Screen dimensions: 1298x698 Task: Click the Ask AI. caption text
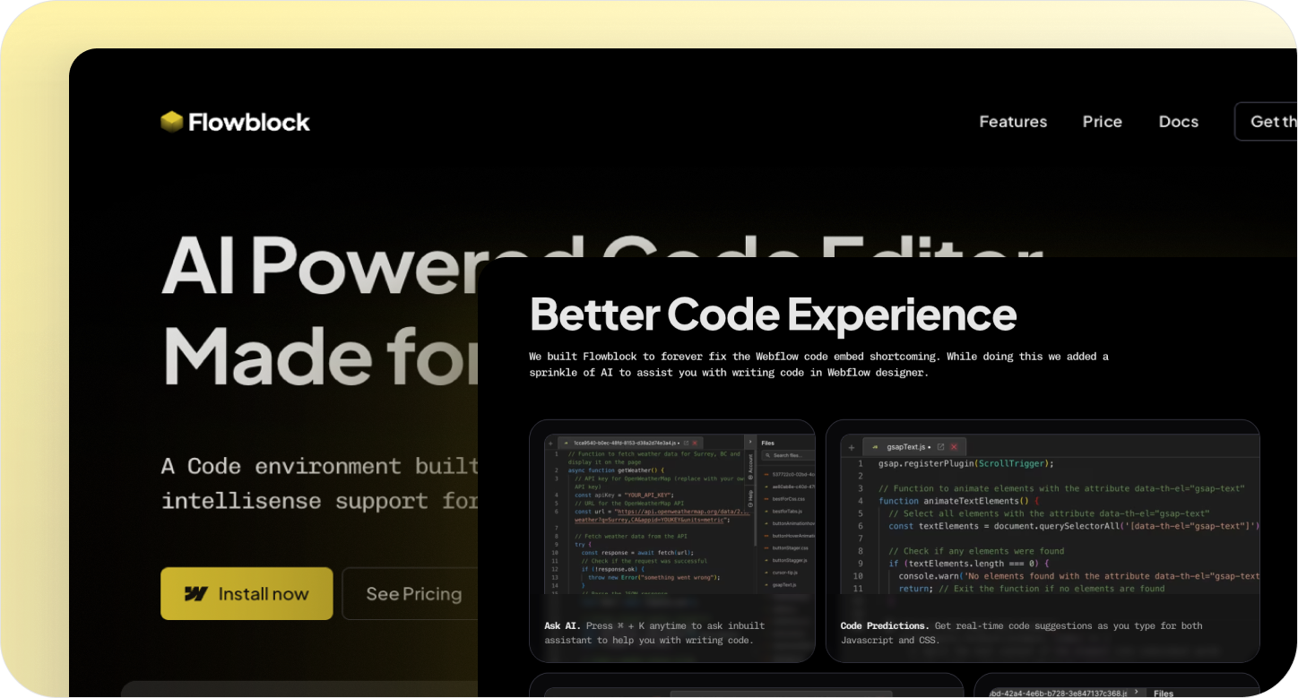point(654,633)
